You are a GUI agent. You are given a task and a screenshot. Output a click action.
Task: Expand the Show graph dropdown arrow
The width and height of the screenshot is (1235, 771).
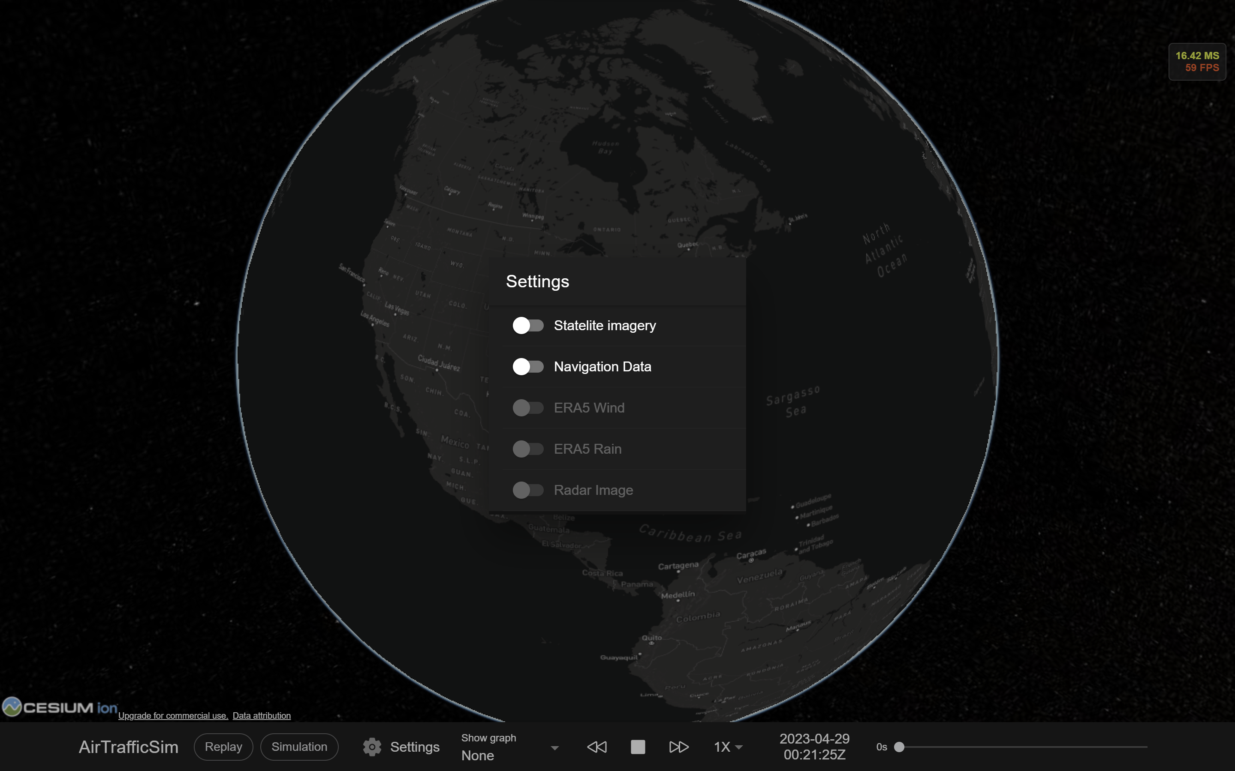pyautogui.click(x=555, y=748)
